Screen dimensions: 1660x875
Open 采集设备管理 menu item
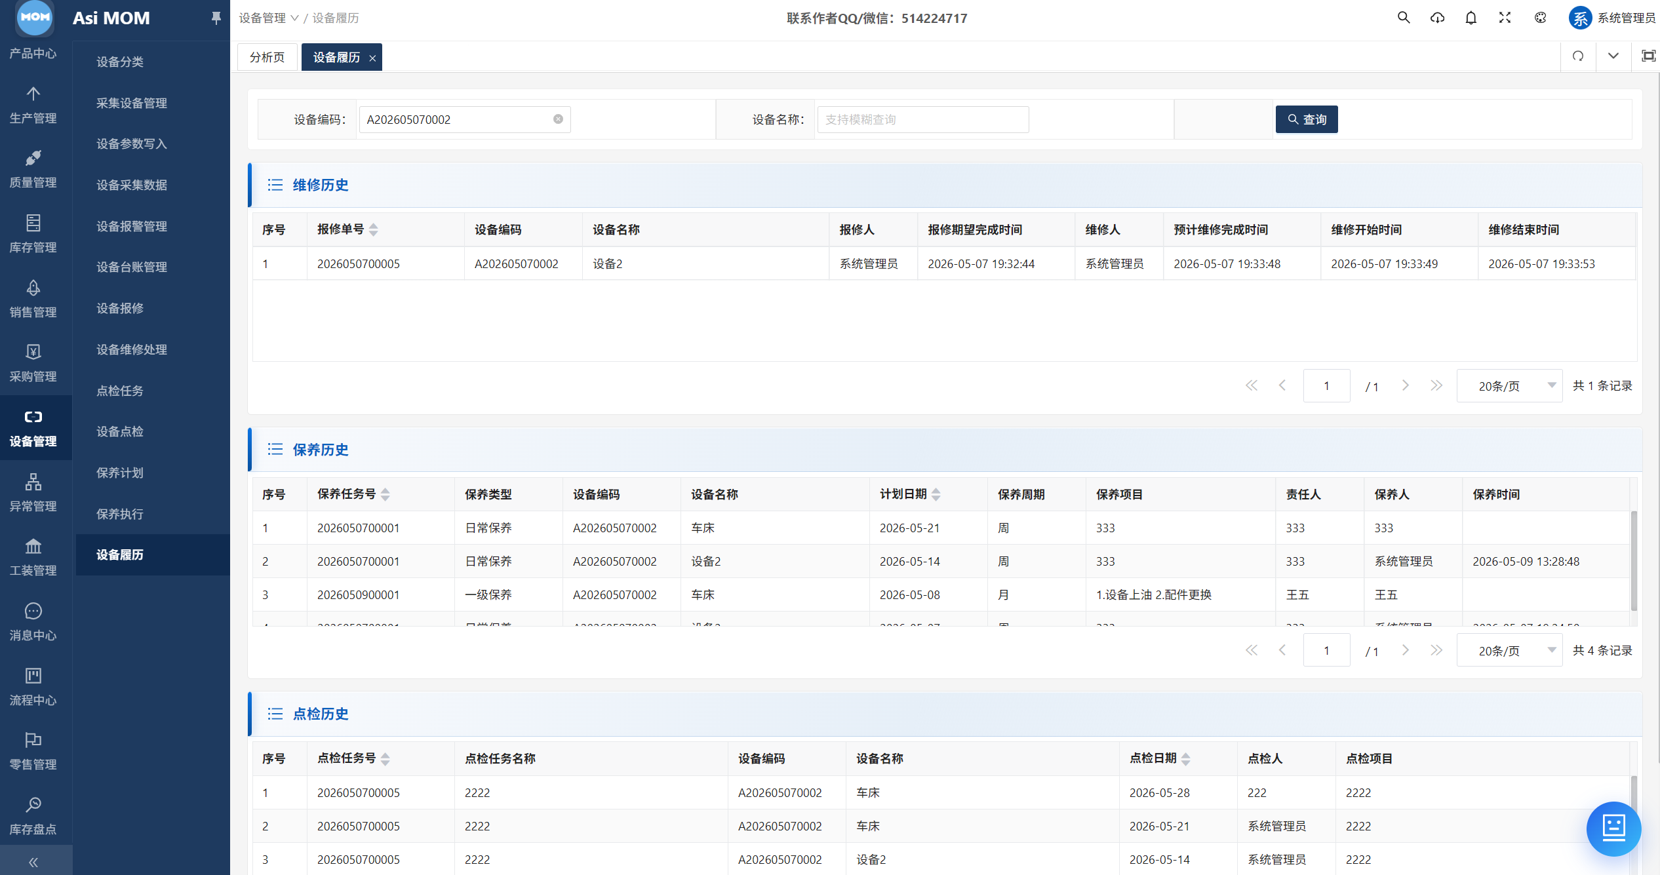(x=132, y=103)
